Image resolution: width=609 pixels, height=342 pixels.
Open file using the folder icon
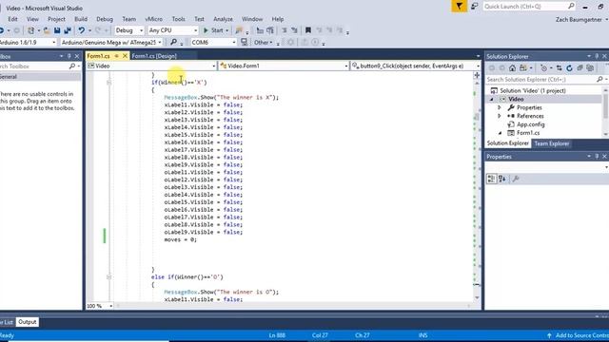click(47, 30)
